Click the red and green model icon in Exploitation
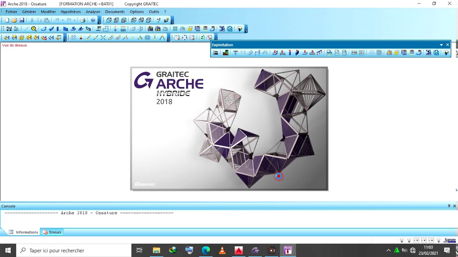 (225, 53)
